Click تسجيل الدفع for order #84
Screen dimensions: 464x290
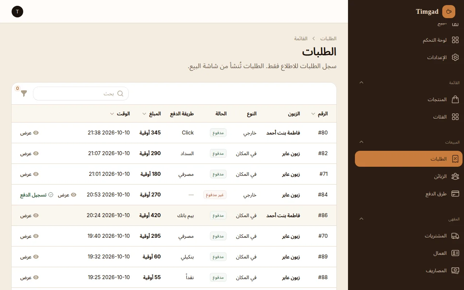point(37,195)
